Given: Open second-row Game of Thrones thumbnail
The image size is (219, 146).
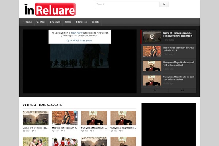Looking at the screenshot, I should coord(94,141).
